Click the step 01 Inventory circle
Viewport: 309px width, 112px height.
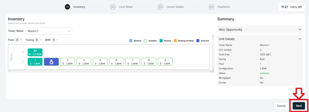67,7
